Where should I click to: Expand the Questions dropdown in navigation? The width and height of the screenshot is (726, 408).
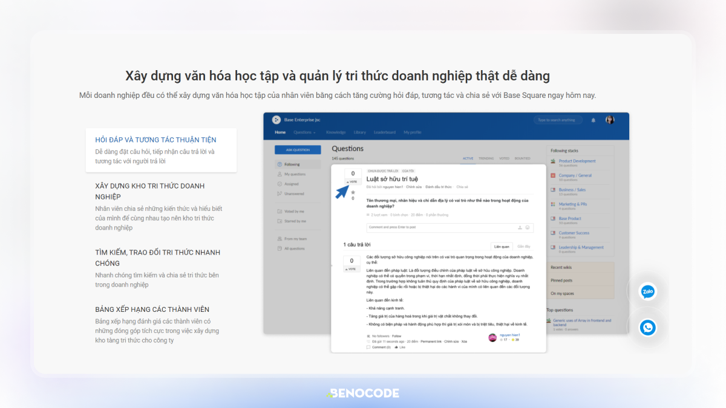(304, 132)
